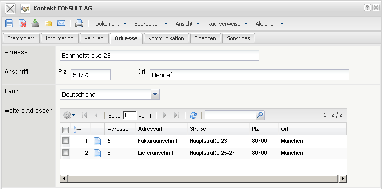Image resolution: width=383 pixels, height=189 pixels.
Task: Sort grid by Adressart column header
Action: pyautogui.click(x=161, y=129)
